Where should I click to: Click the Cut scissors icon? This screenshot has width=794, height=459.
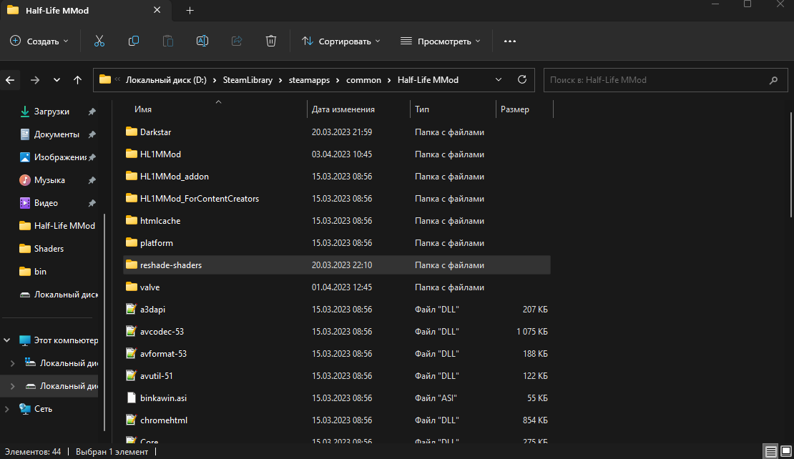pos(99,41)
